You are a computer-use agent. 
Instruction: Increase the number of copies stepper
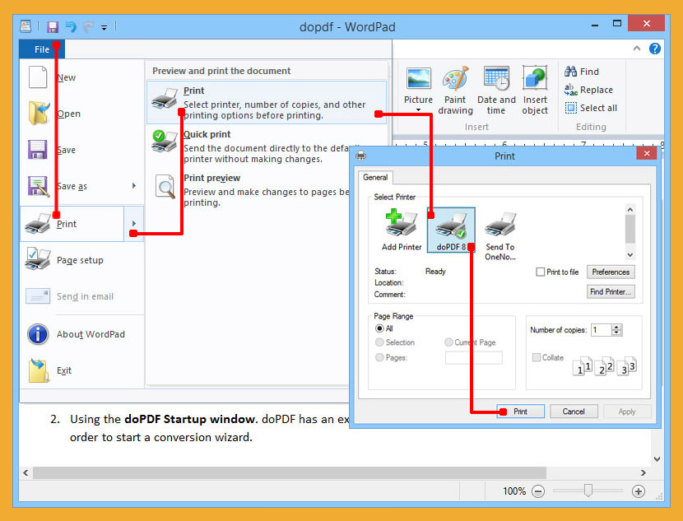pyautogui.click(x=616, y=327)
